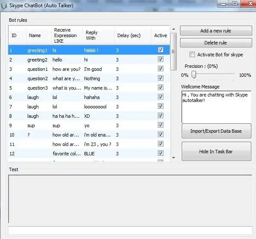Viewport: 256px width, 239px height.
Task: Enable Activate Bot for skype checkbox
Action: [192, 54]
